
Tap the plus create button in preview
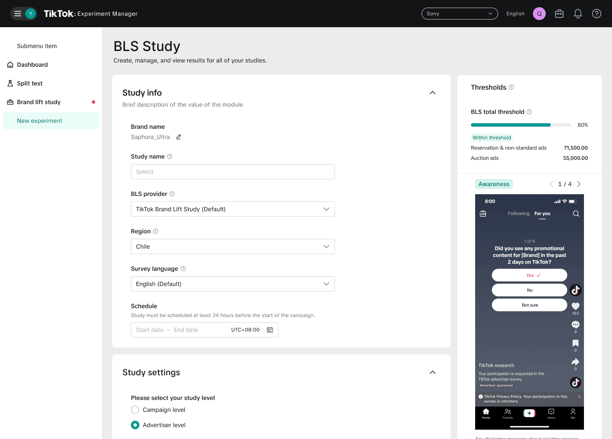[530, 413]
